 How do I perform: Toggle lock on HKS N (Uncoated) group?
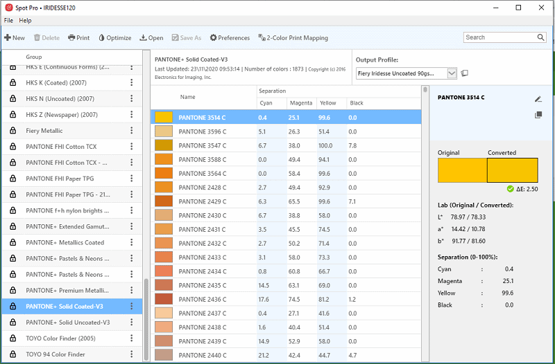pos(13,99)
